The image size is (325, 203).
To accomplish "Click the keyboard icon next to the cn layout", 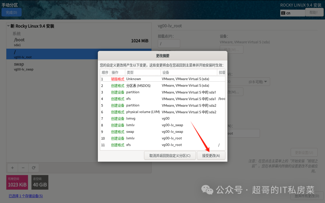I will [x=283, y=13].
